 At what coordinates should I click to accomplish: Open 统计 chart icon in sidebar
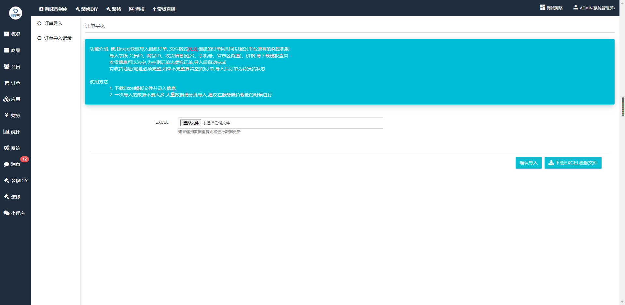[x=7, y=132]
